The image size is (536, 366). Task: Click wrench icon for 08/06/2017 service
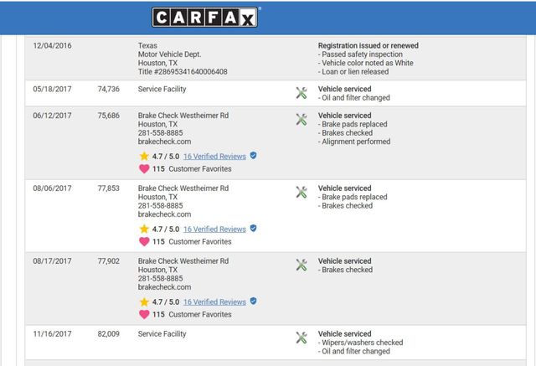[301, 193]
